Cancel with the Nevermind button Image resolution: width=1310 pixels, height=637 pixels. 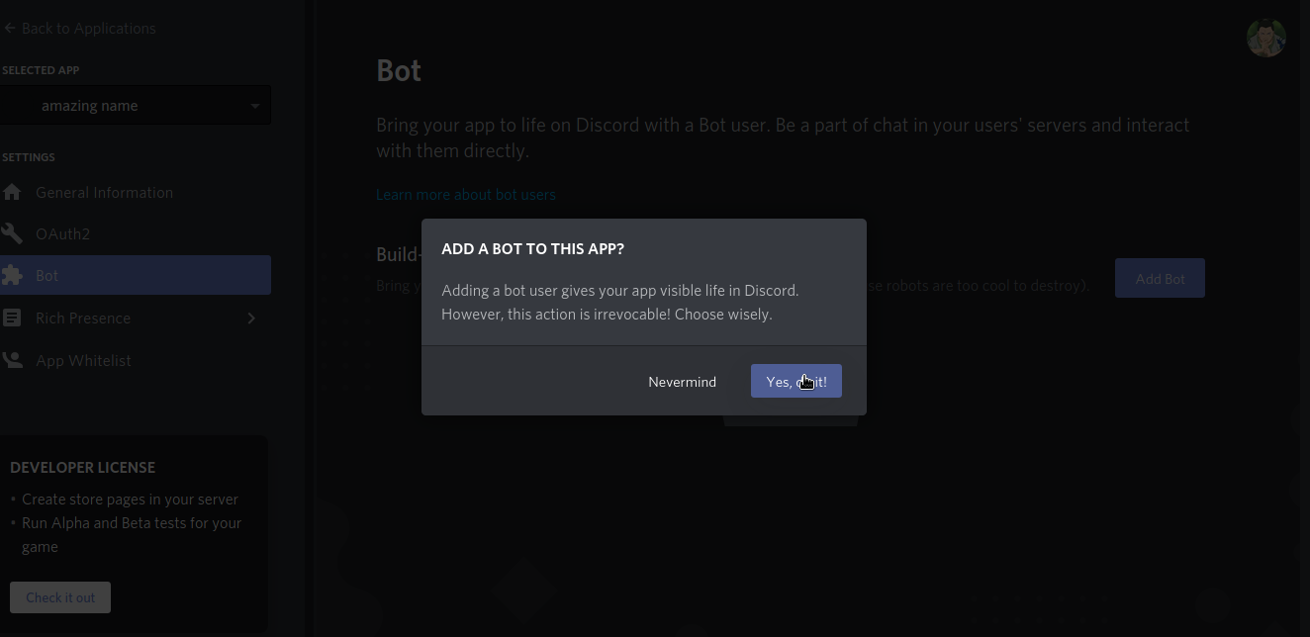point(683,382)
